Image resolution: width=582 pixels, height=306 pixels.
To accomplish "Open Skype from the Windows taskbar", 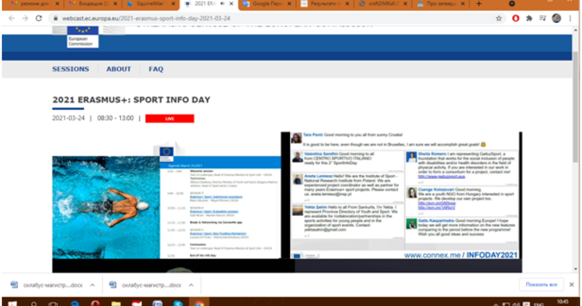I will [178, 303].
